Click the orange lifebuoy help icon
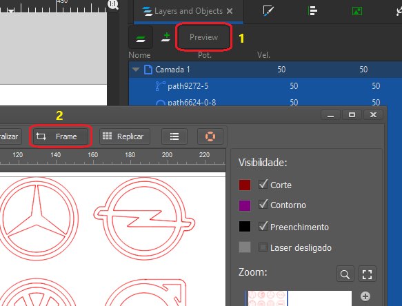 pyautogui.click(x=210, y=136)
